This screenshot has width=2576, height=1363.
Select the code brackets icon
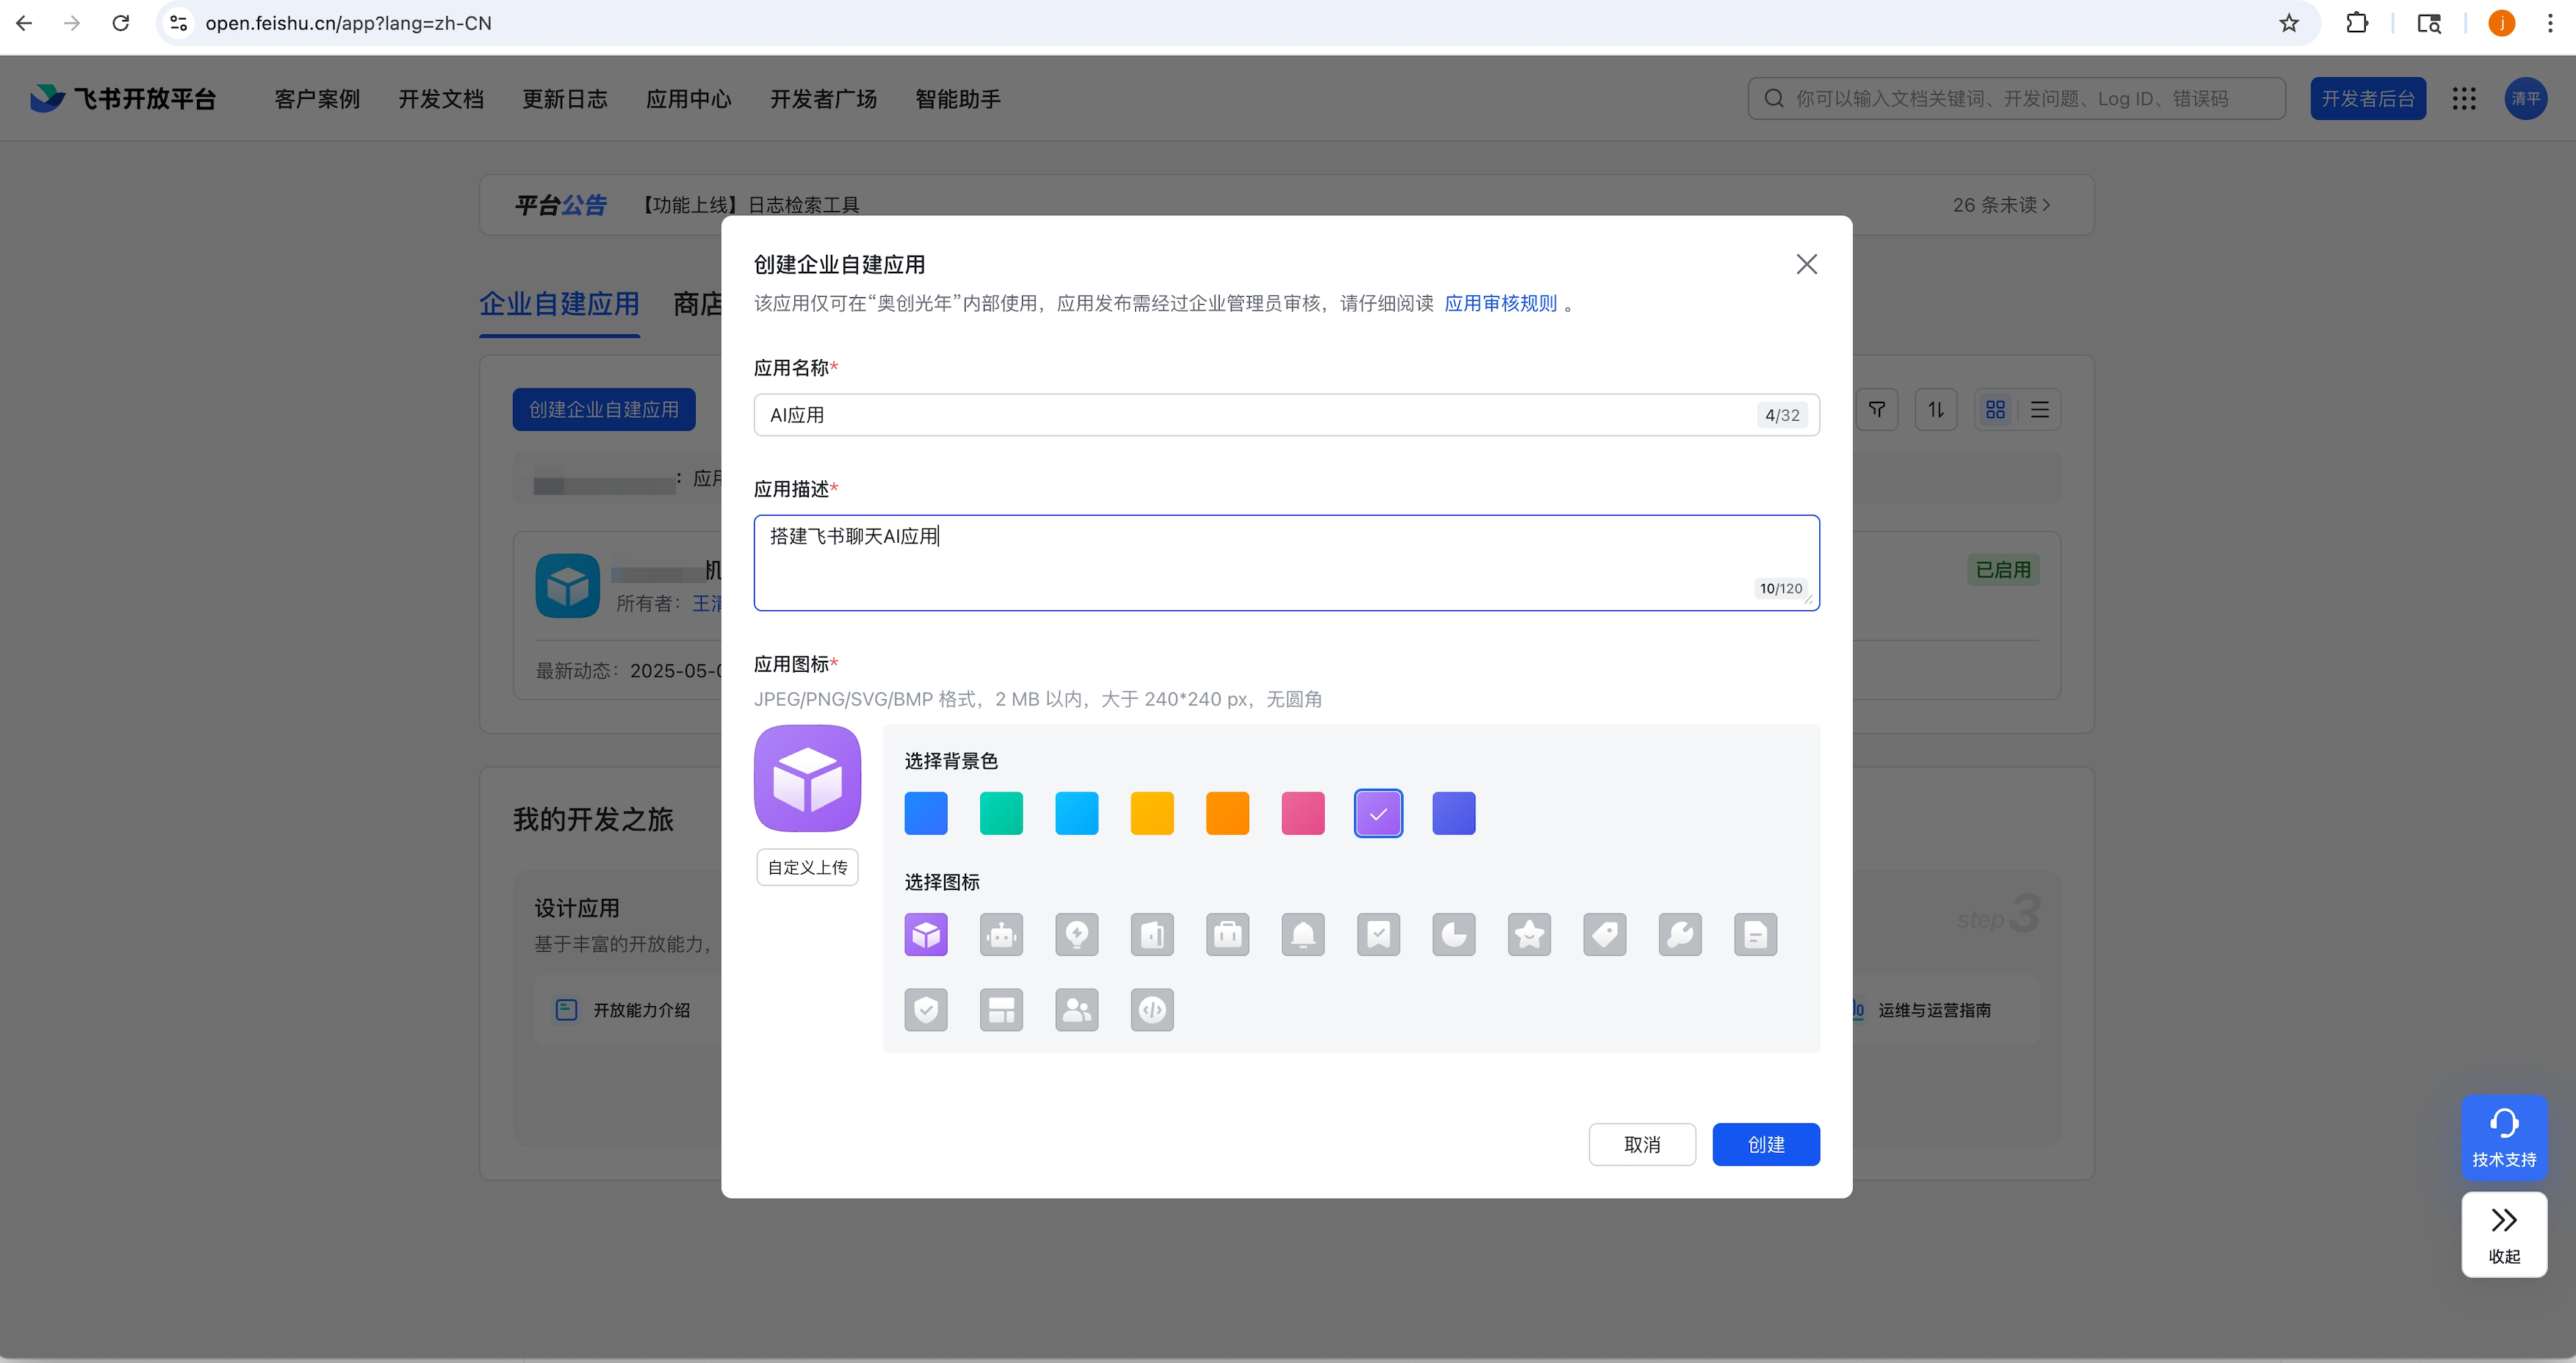tap(1152, 1010)
